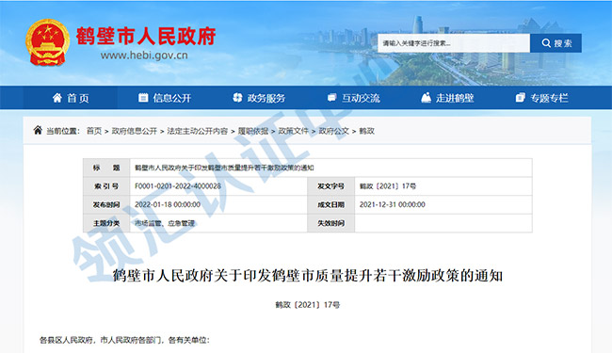This screenshot has width=612, height=353.
Task: Click the chat icon beside 互动交流
Action: tap(331, 98)
